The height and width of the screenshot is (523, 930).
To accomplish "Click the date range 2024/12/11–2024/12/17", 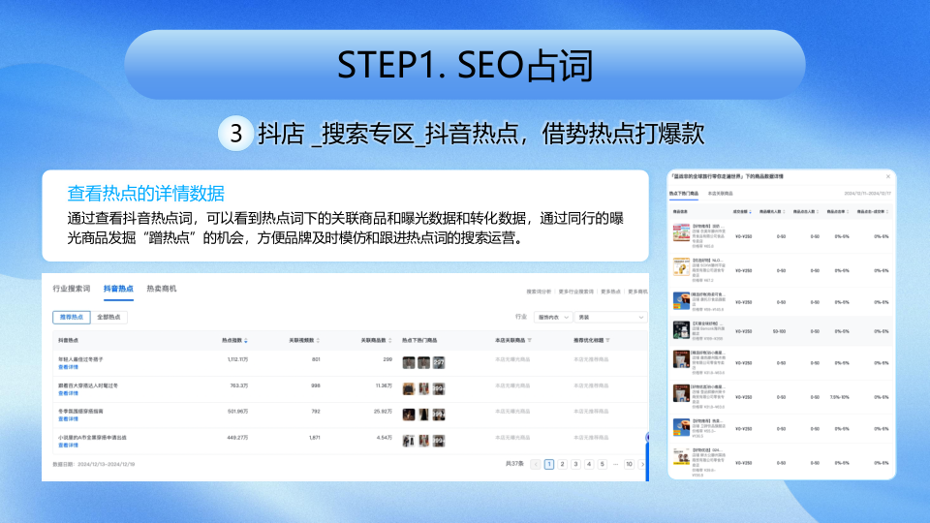I will pos(868,194).
